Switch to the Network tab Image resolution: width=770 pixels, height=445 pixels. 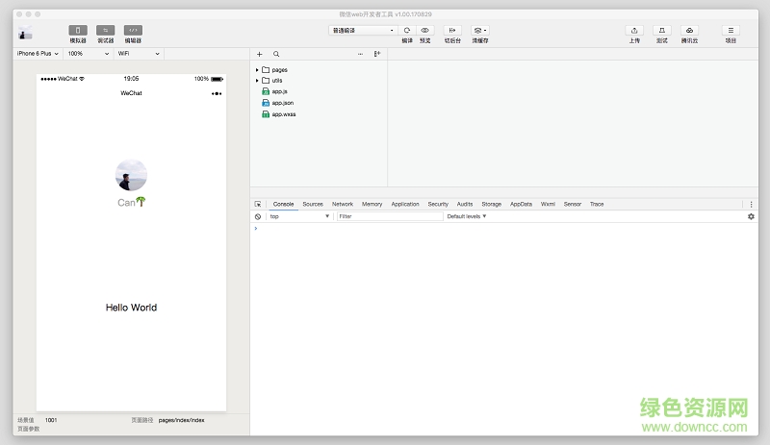point(343,204)
